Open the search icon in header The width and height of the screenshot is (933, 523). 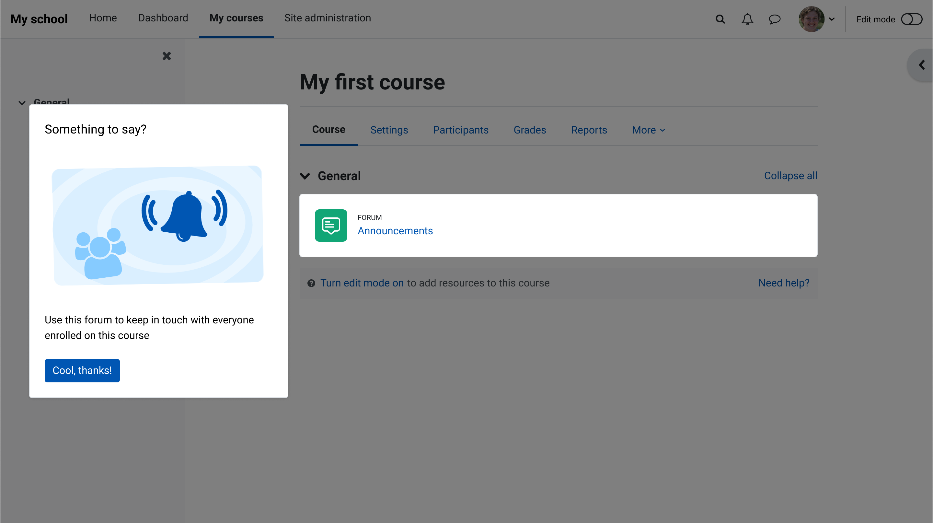[x=720, y=19]
